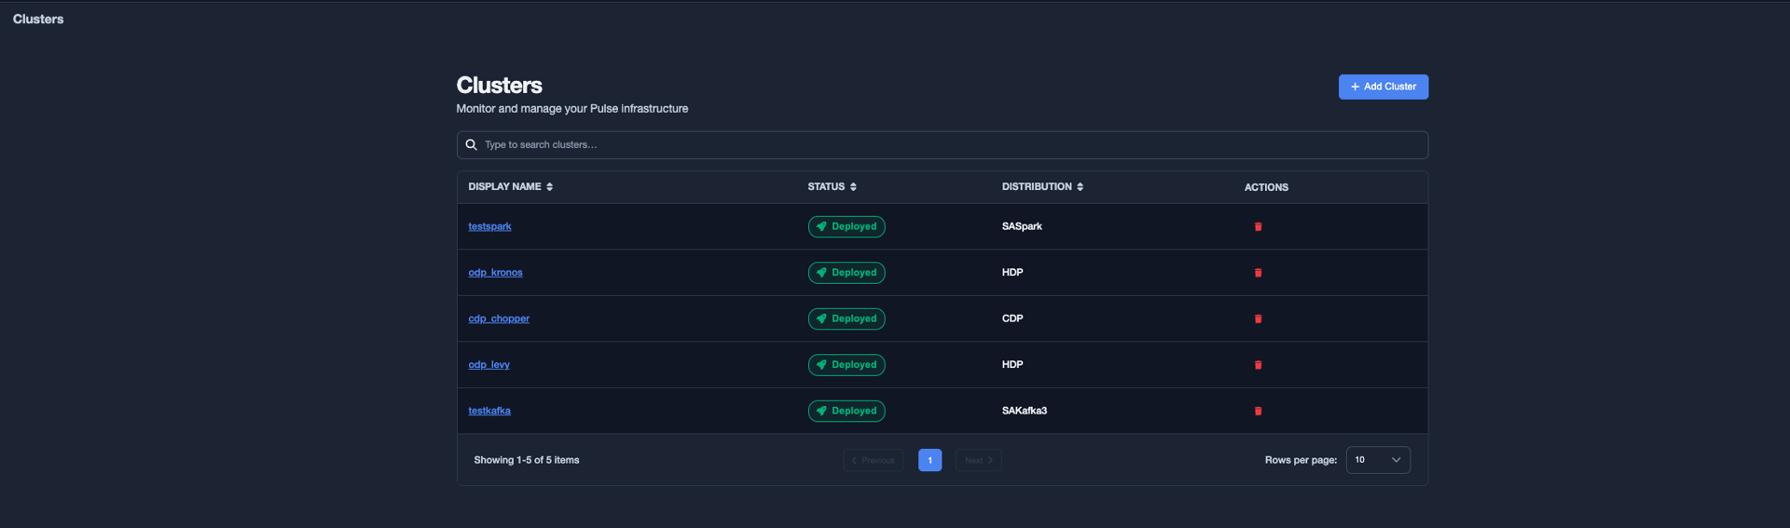Click Deployed status badge for odp_kronos
The width and height of the screenshot is (1790, 528).
coord(847,273)
